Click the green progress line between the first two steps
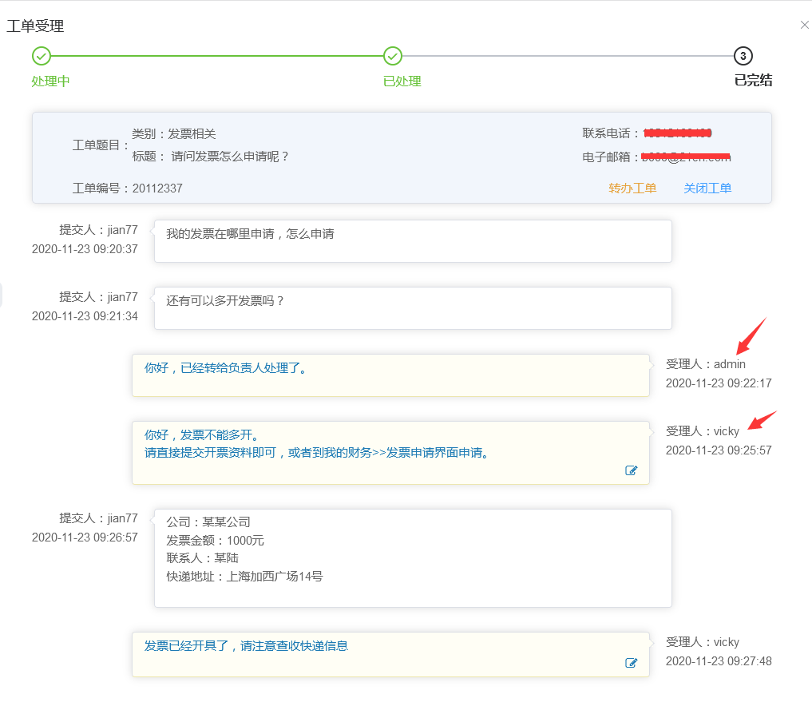This screenshot has height=710, width=812. pyautogui.click(x=216, y=56)
